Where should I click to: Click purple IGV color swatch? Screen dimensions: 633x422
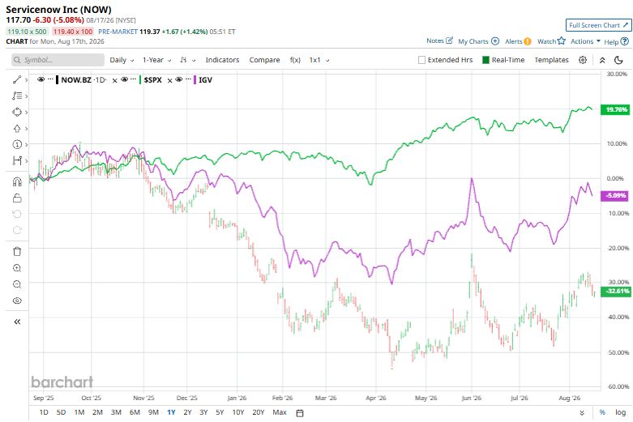coord(195,80)
